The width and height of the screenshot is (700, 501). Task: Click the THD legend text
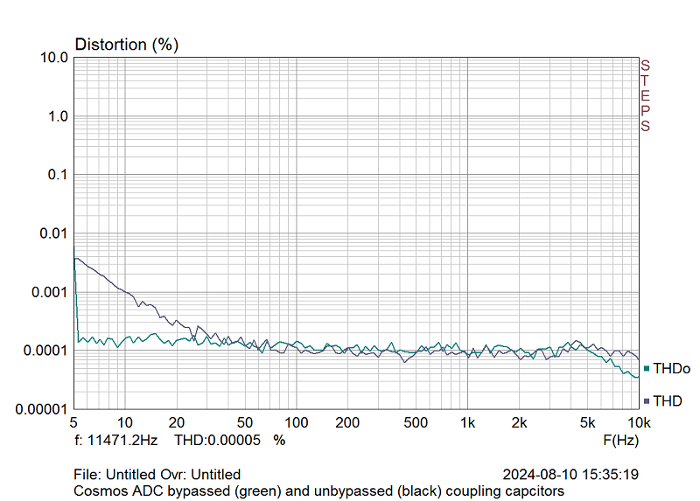[x=668, y=401]
